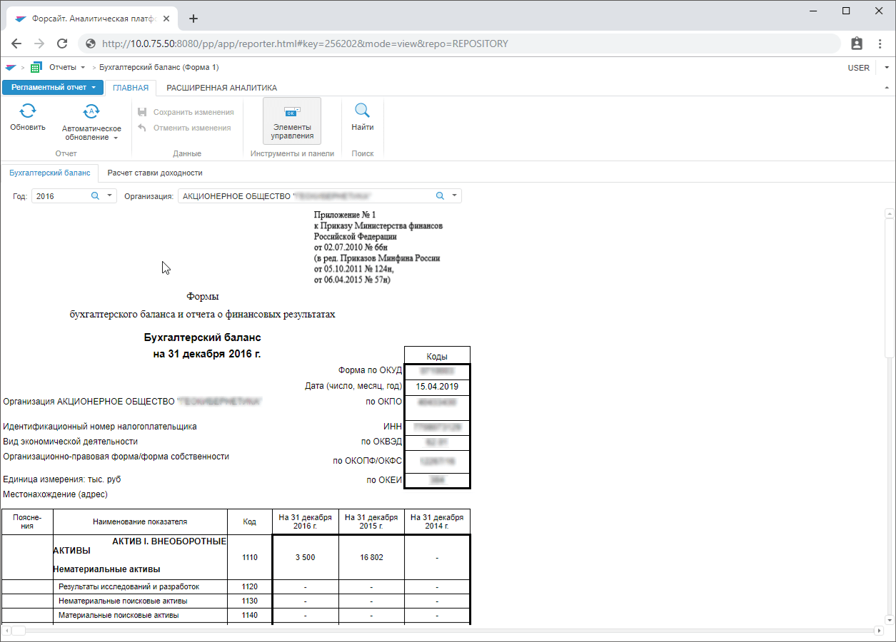The height and width of the screenshot is (642, 896).
Task: Open the browser profile icon
Action: tap(857, 44)
